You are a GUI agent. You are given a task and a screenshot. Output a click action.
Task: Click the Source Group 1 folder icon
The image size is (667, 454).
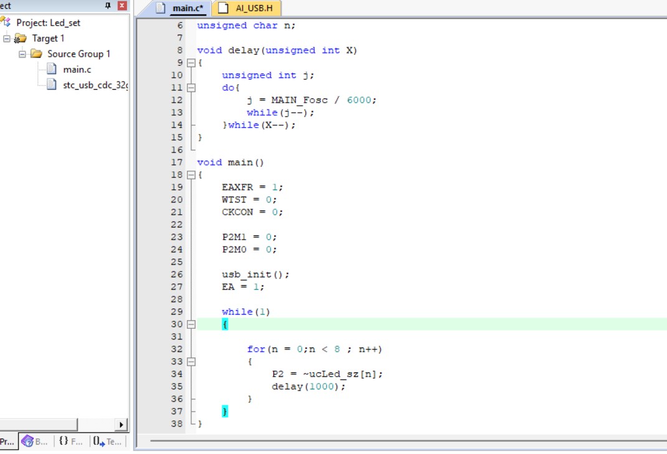pyautogui.click(x=36, y=54)
